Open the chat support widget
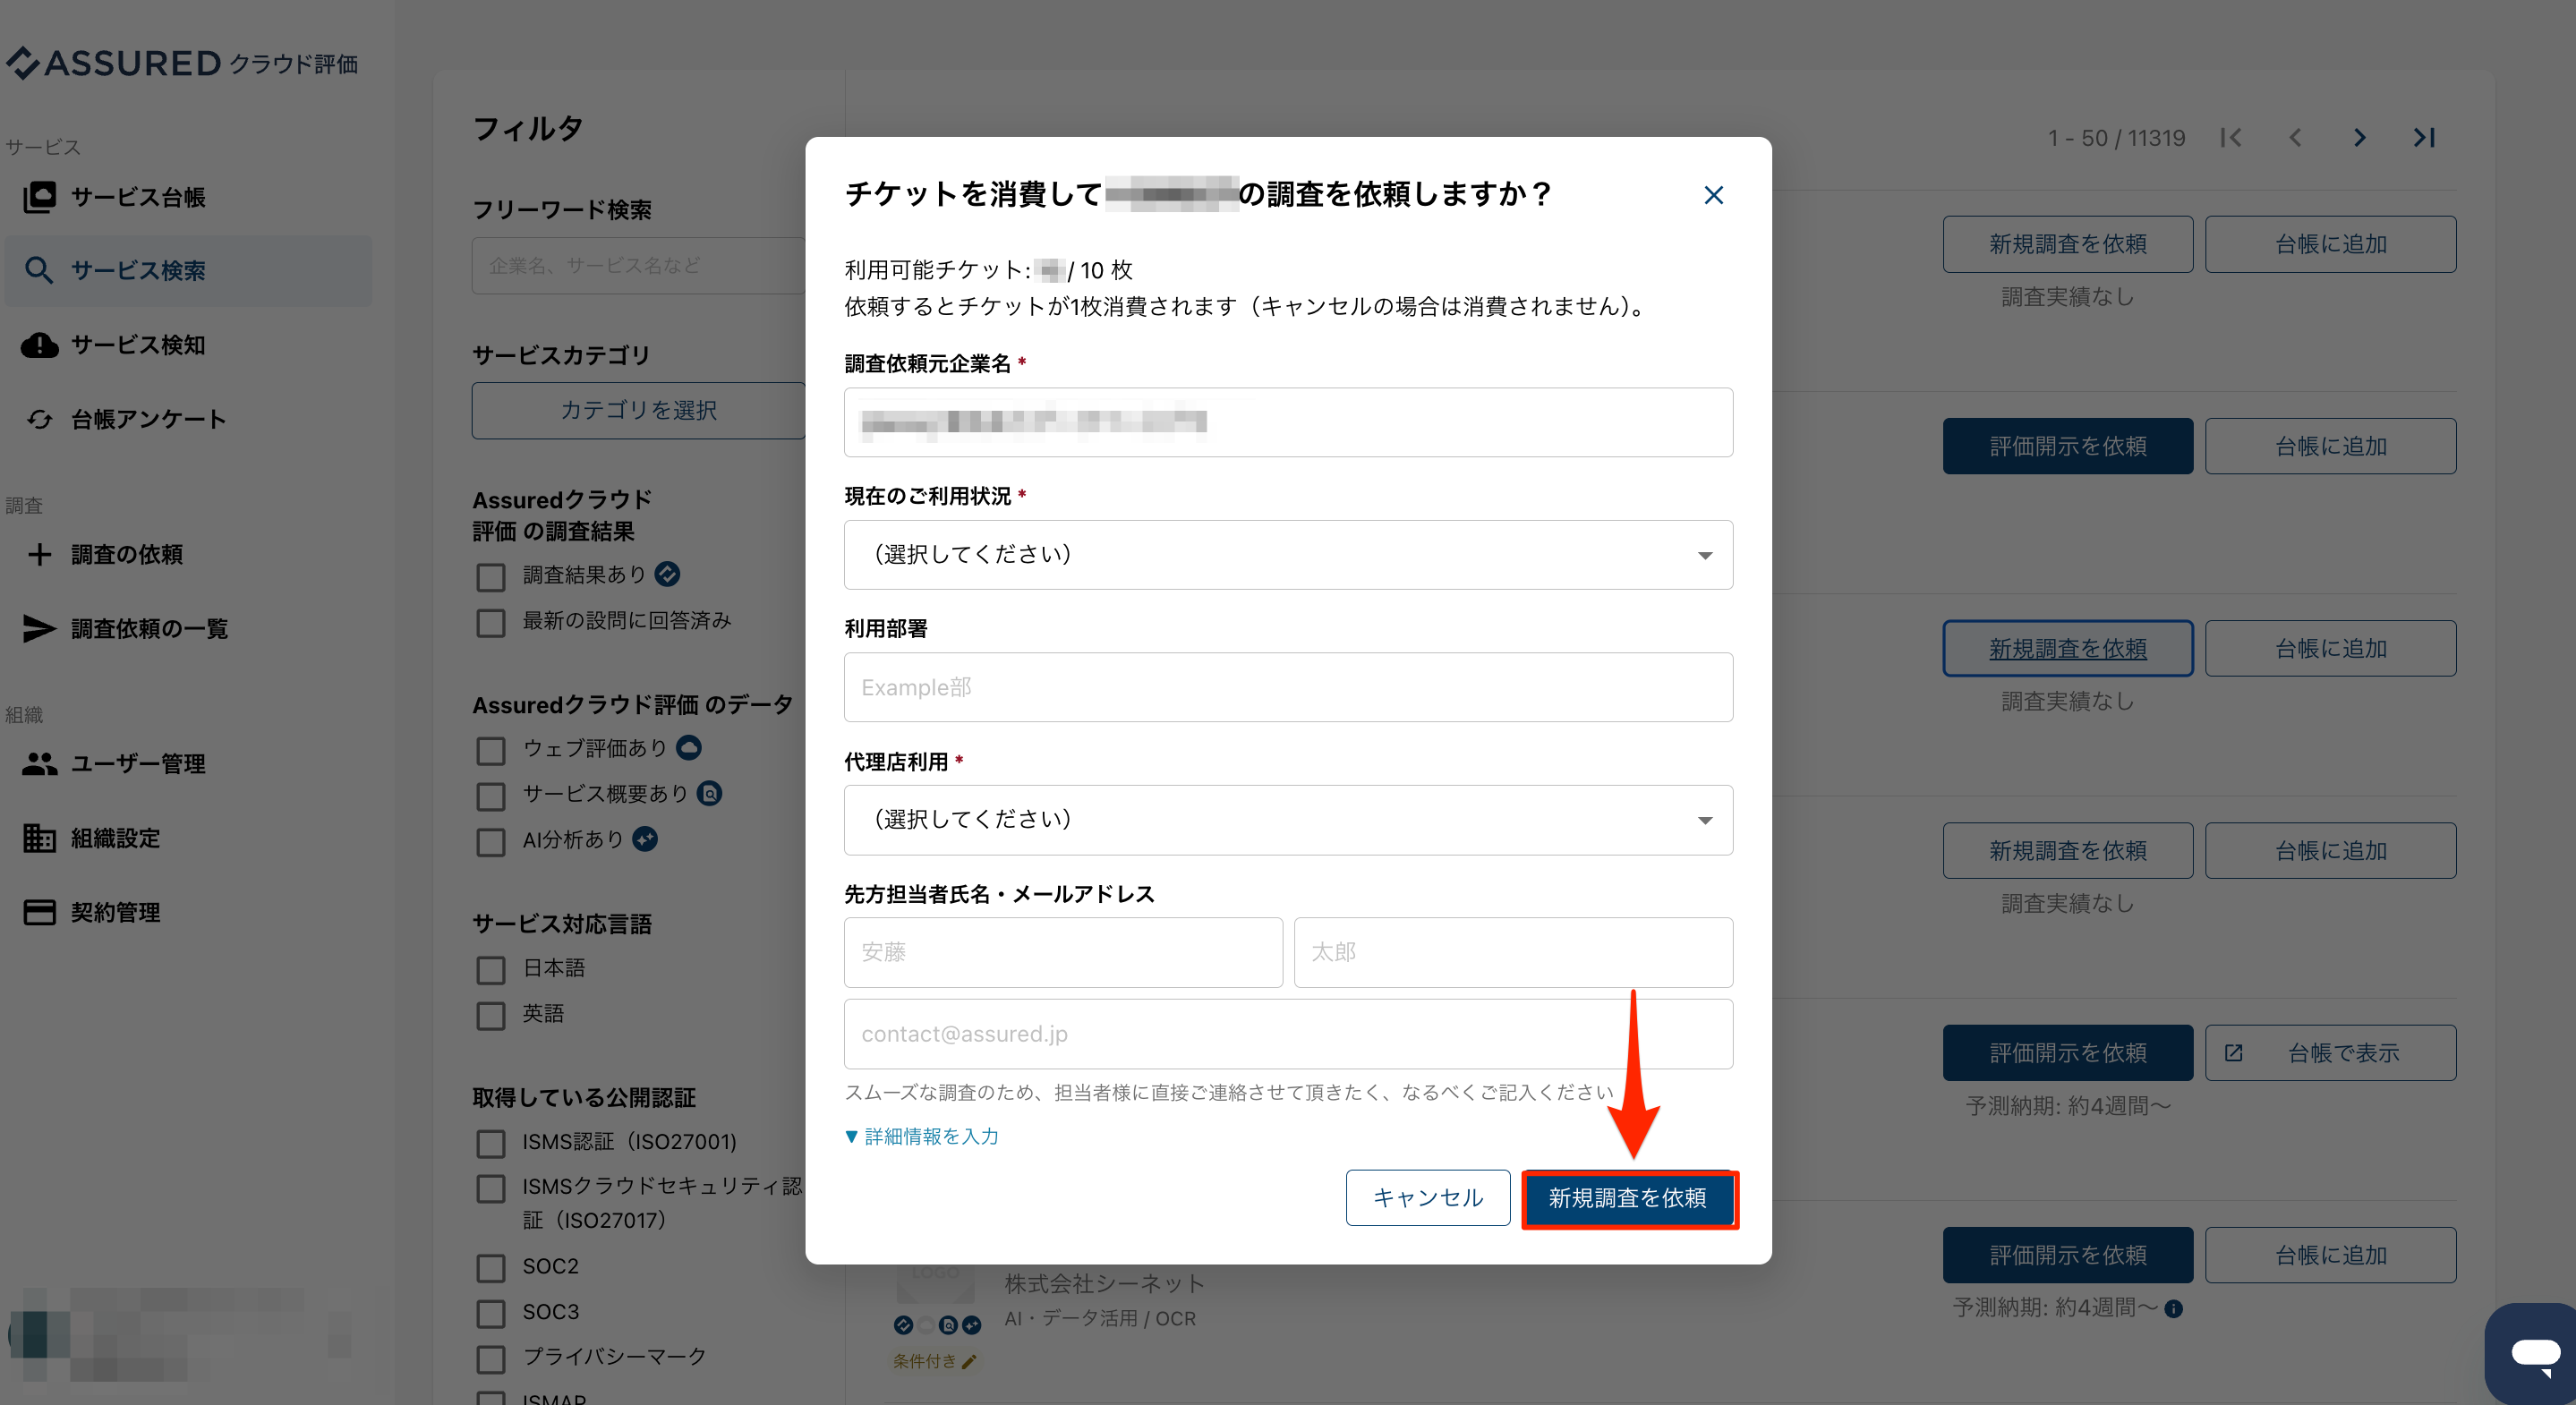The image size is (2576, 1405). pos(2535,1354)
